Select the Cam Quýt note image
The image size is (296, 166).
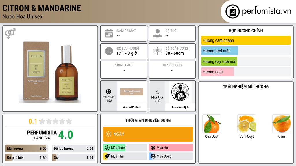click(247, 124)
